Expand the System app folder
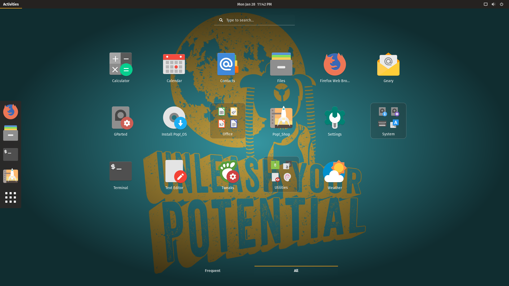Viewport: 509px width, 286px height. (388, 120)
